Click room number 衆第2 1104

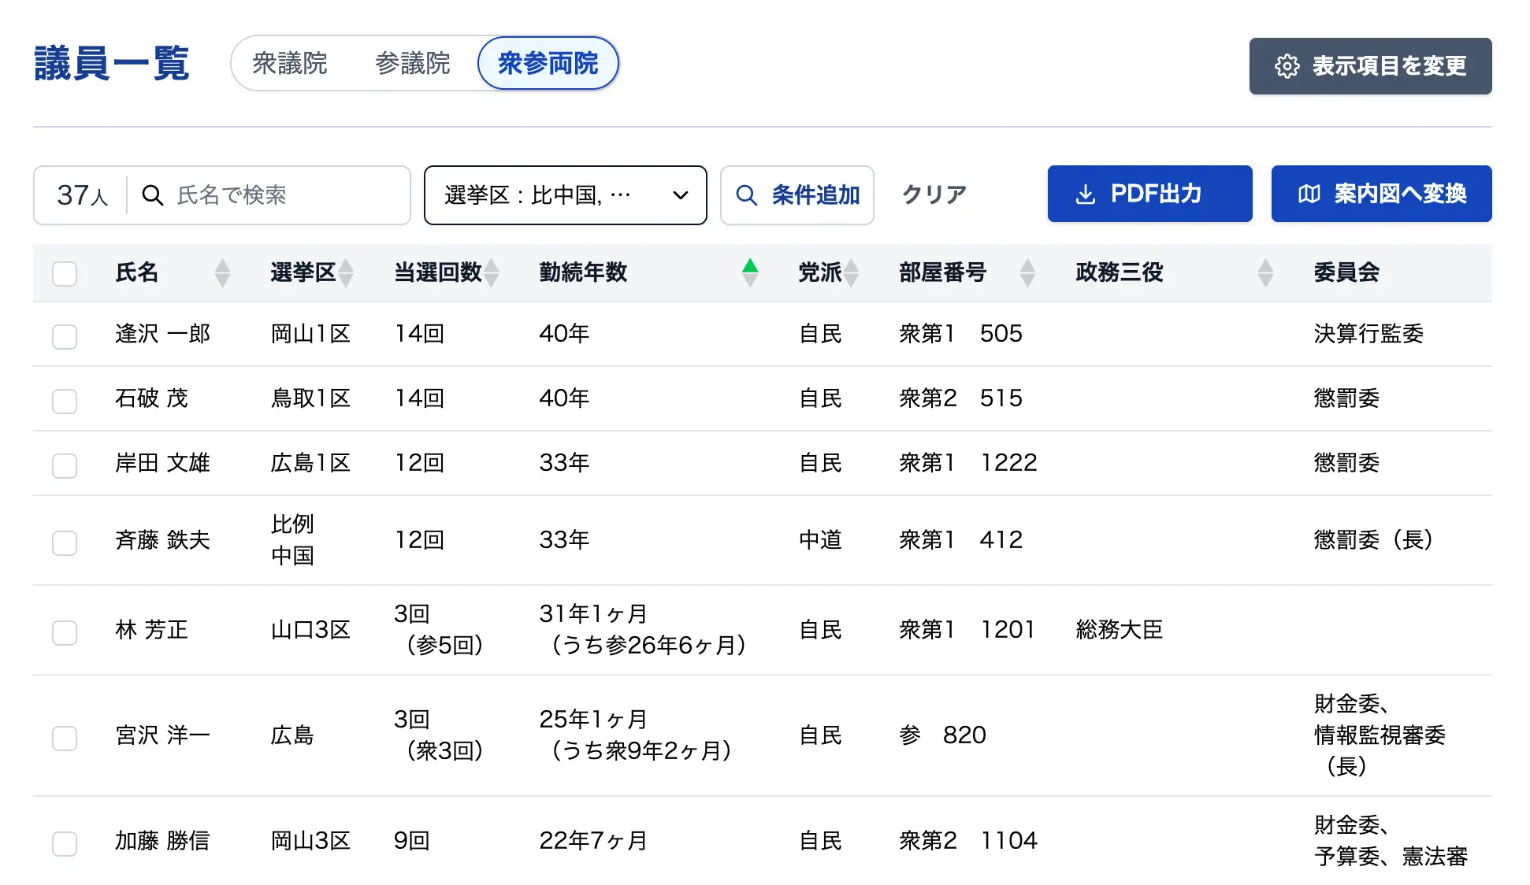(968, 841)
